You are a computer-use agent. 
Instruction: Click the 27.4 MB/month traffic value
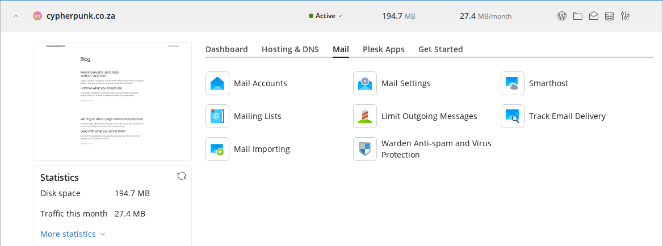tap(485, 16)
